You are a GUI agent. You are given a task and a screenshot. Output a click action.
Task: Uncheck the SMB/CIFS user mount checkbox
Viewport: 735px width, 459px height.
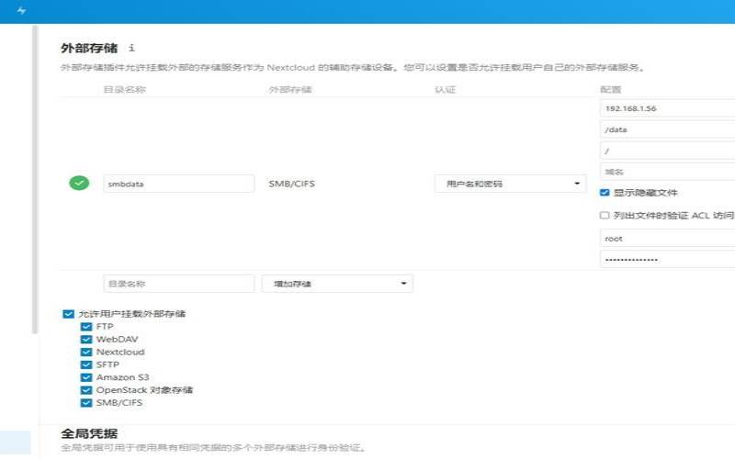(x=86, y=402)
